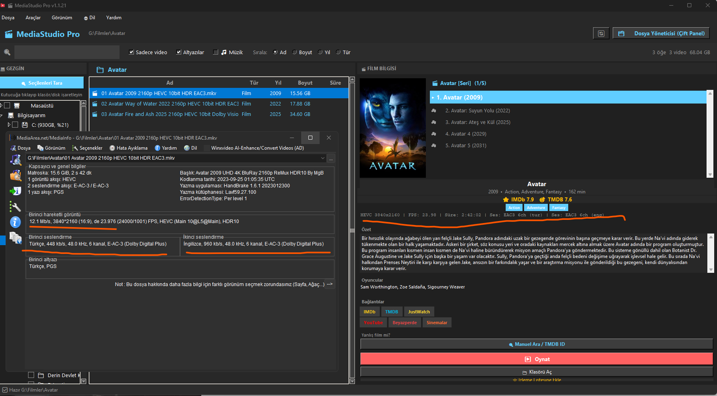Image resolution: width=717 pixels, height=396 pixels.
Task: Open preferences wrench icon in MediaInfo sidebar
Action: click(15, 207)
